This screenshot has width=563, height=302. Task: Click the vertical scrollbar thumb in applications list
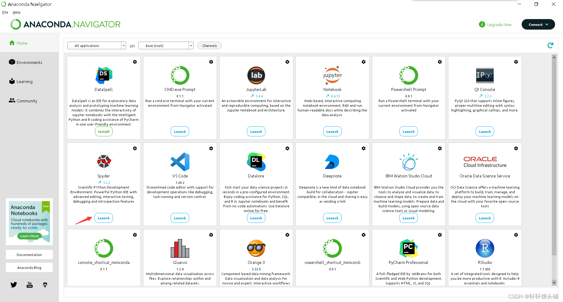pos(554,157)
